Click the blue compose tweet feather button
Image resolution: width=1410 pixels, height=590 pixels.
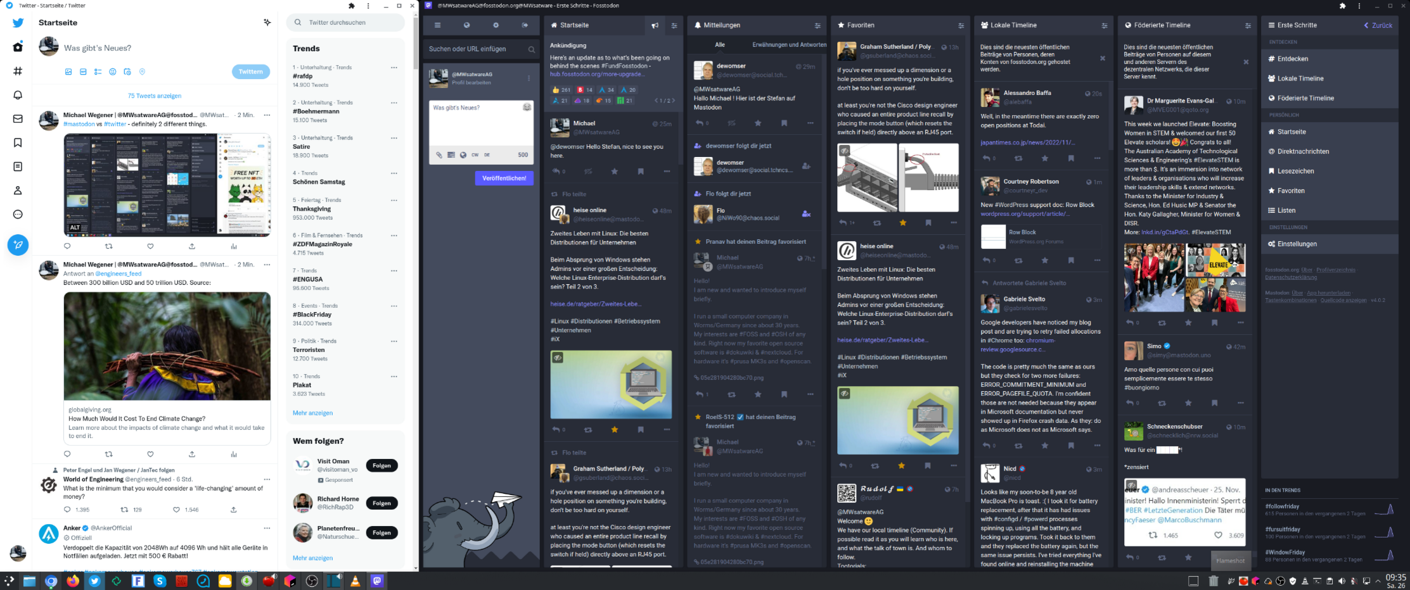click(x=18, y=244)
